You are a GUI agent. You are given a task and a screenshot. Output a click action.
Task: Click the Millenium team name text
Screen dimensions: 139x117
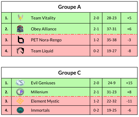[x=40, y=92]
